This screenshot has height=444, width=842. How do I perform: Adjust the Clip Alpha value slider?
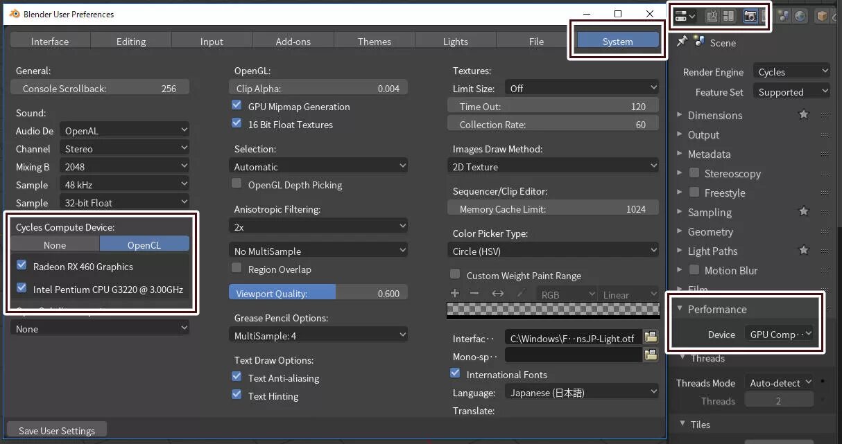tap(318, 88)
